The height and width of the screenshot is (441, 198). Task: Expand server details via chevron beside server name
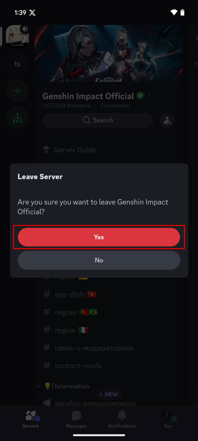(x=149, y=96)
